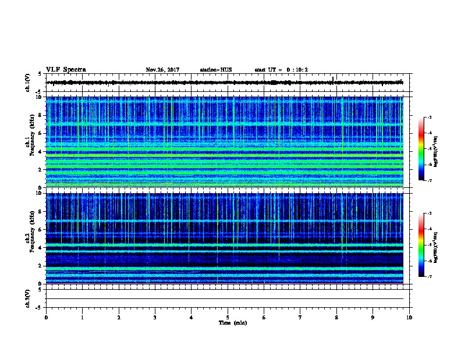The width and height of the screenshot is (461, 356).
Task: Click the ch.1 voltage spike near minute 8
Action: (x=333, y=80)
